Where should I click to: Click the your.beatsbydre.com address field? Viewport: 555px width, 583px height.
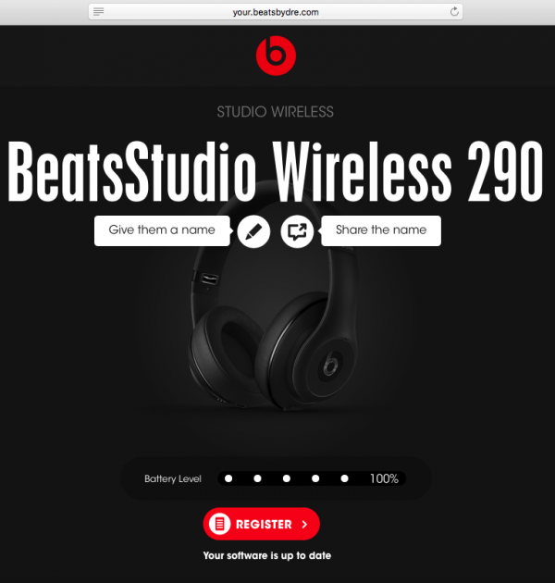click(x=276, y=12)
